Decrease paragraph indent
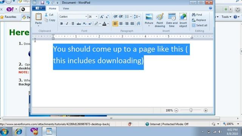 (115, 17)
